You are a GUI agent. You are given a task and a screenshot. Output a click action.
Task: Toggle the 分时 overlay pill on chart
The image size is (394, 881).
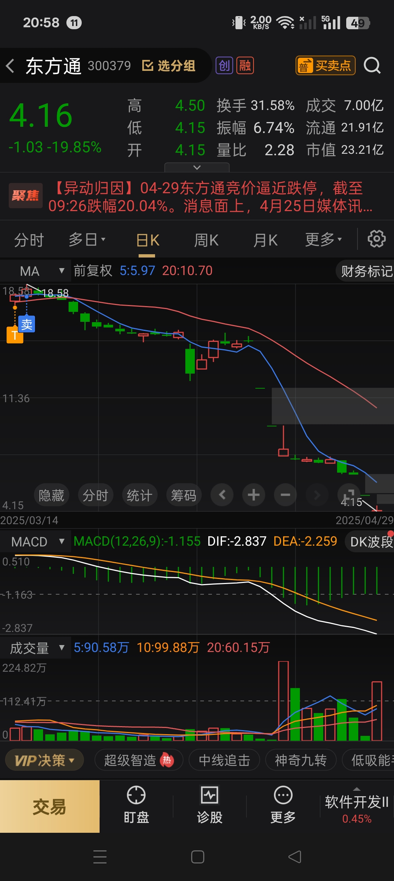coord(96,495)
